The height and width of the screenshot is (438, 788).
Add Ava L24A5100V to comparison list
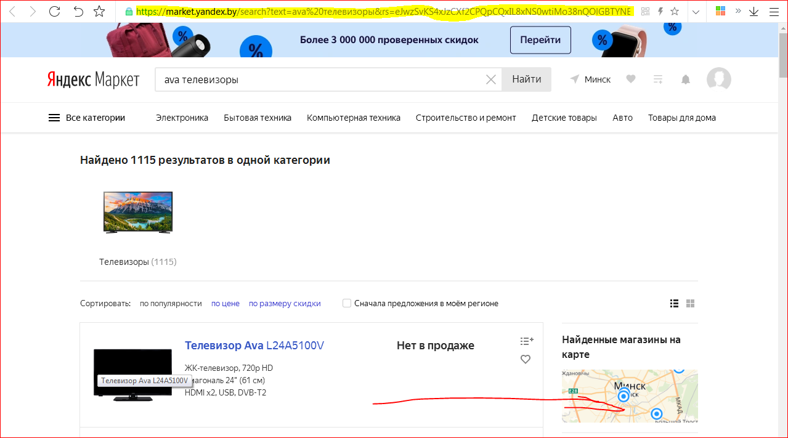pos(526,341)
